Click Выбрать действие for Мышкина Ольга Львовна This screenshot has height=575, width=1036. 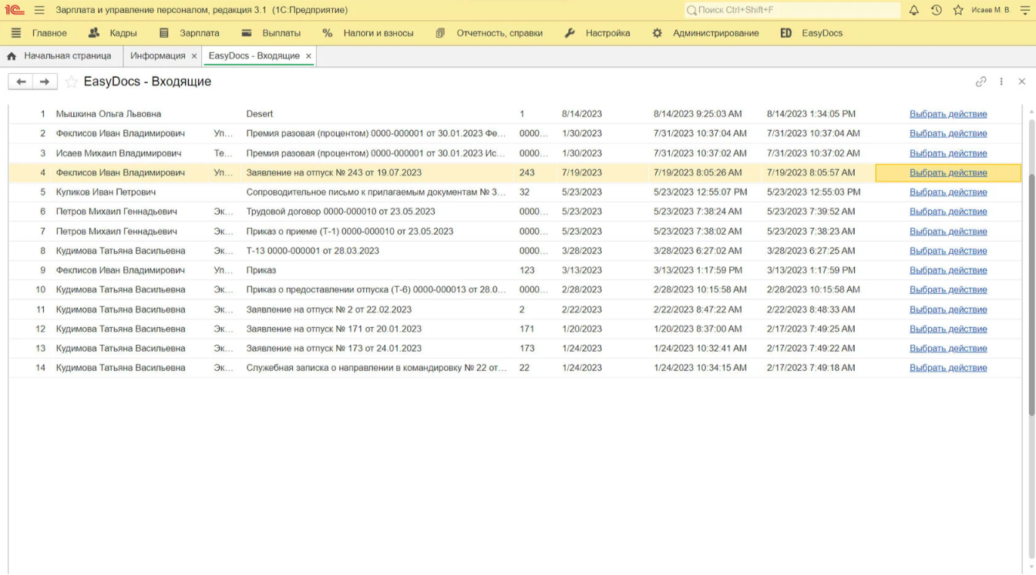coord(947,114)
